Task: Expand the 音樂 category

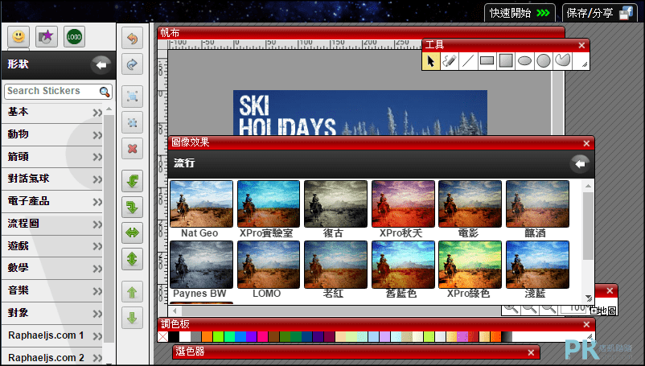Action: click(x=52, y=290)
